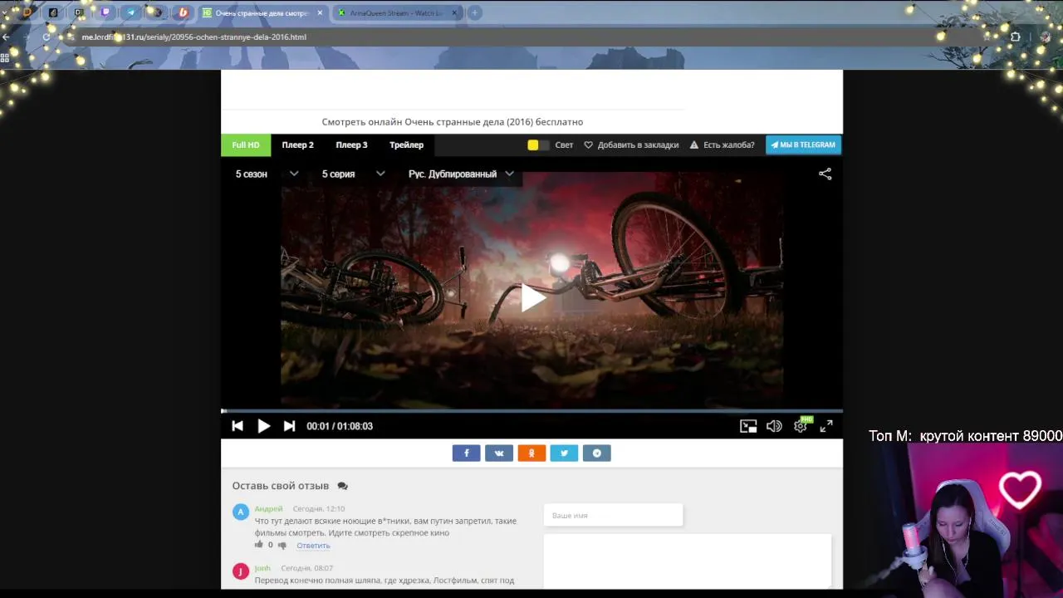1063x598 pixels.
Task: Like Андрей's comment with thumbs up
Action: click(x=259, y=545)
